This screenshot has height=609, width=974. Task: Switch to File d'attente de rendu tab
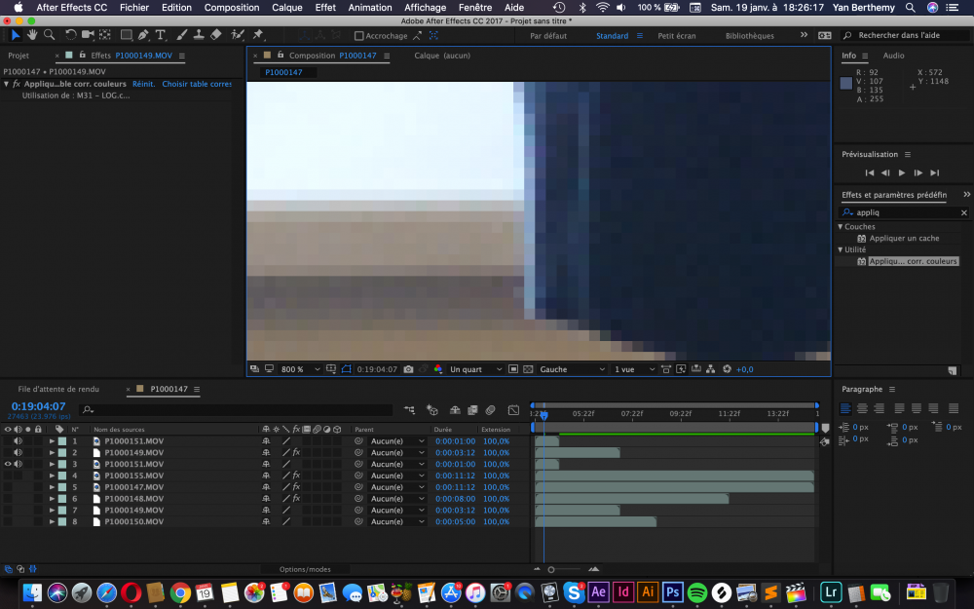click(58, 389)
